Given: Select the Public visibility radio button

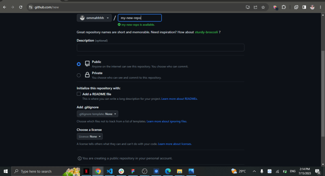Looking at the screenshot, I should click(79, 64).
